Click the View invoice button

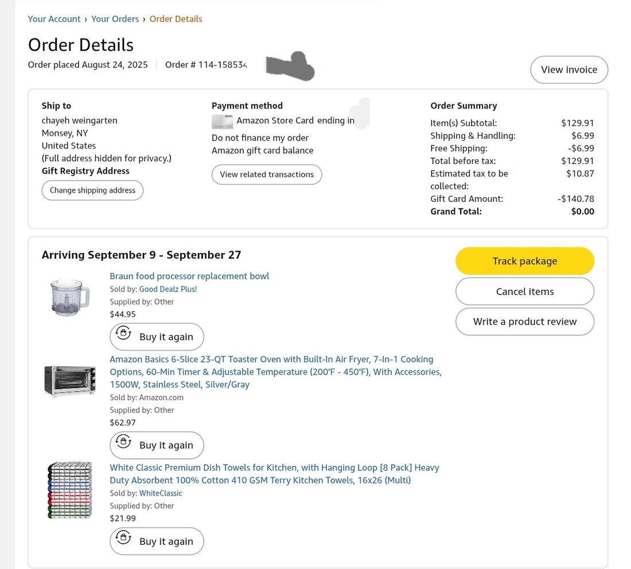[568, 69]
